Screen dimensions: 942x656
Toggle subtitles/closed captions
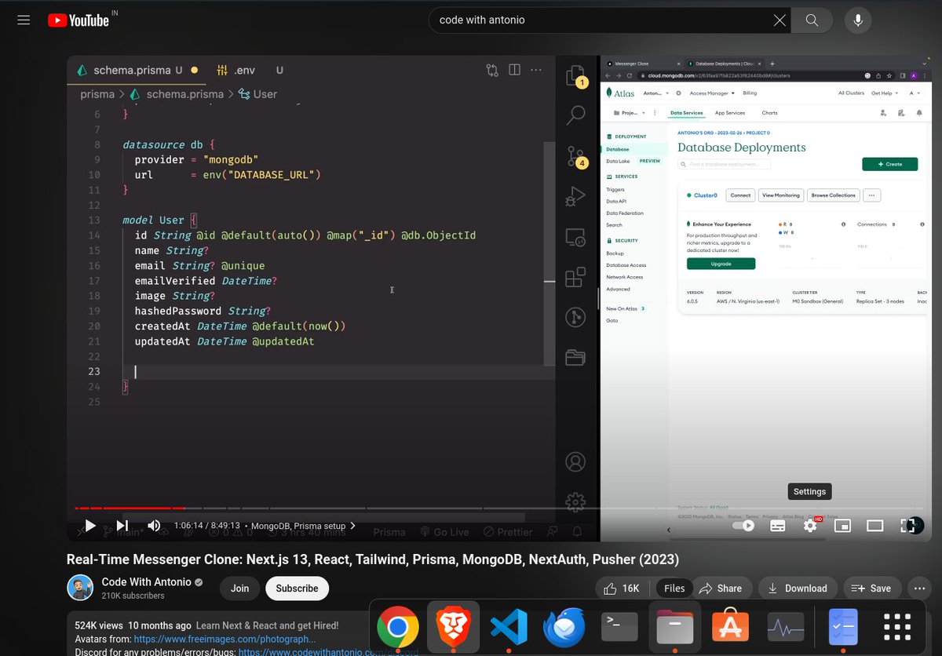(777, 526)
